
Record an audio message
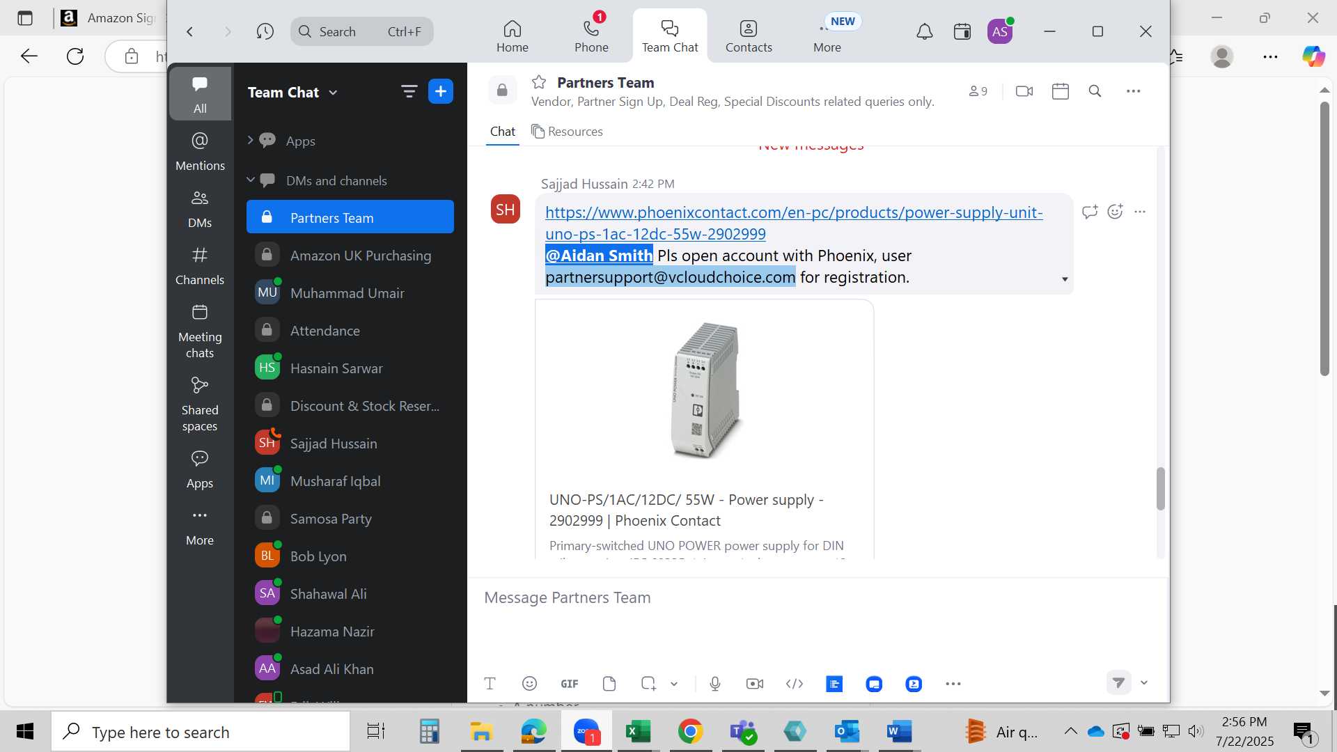[x=715, y=684]
